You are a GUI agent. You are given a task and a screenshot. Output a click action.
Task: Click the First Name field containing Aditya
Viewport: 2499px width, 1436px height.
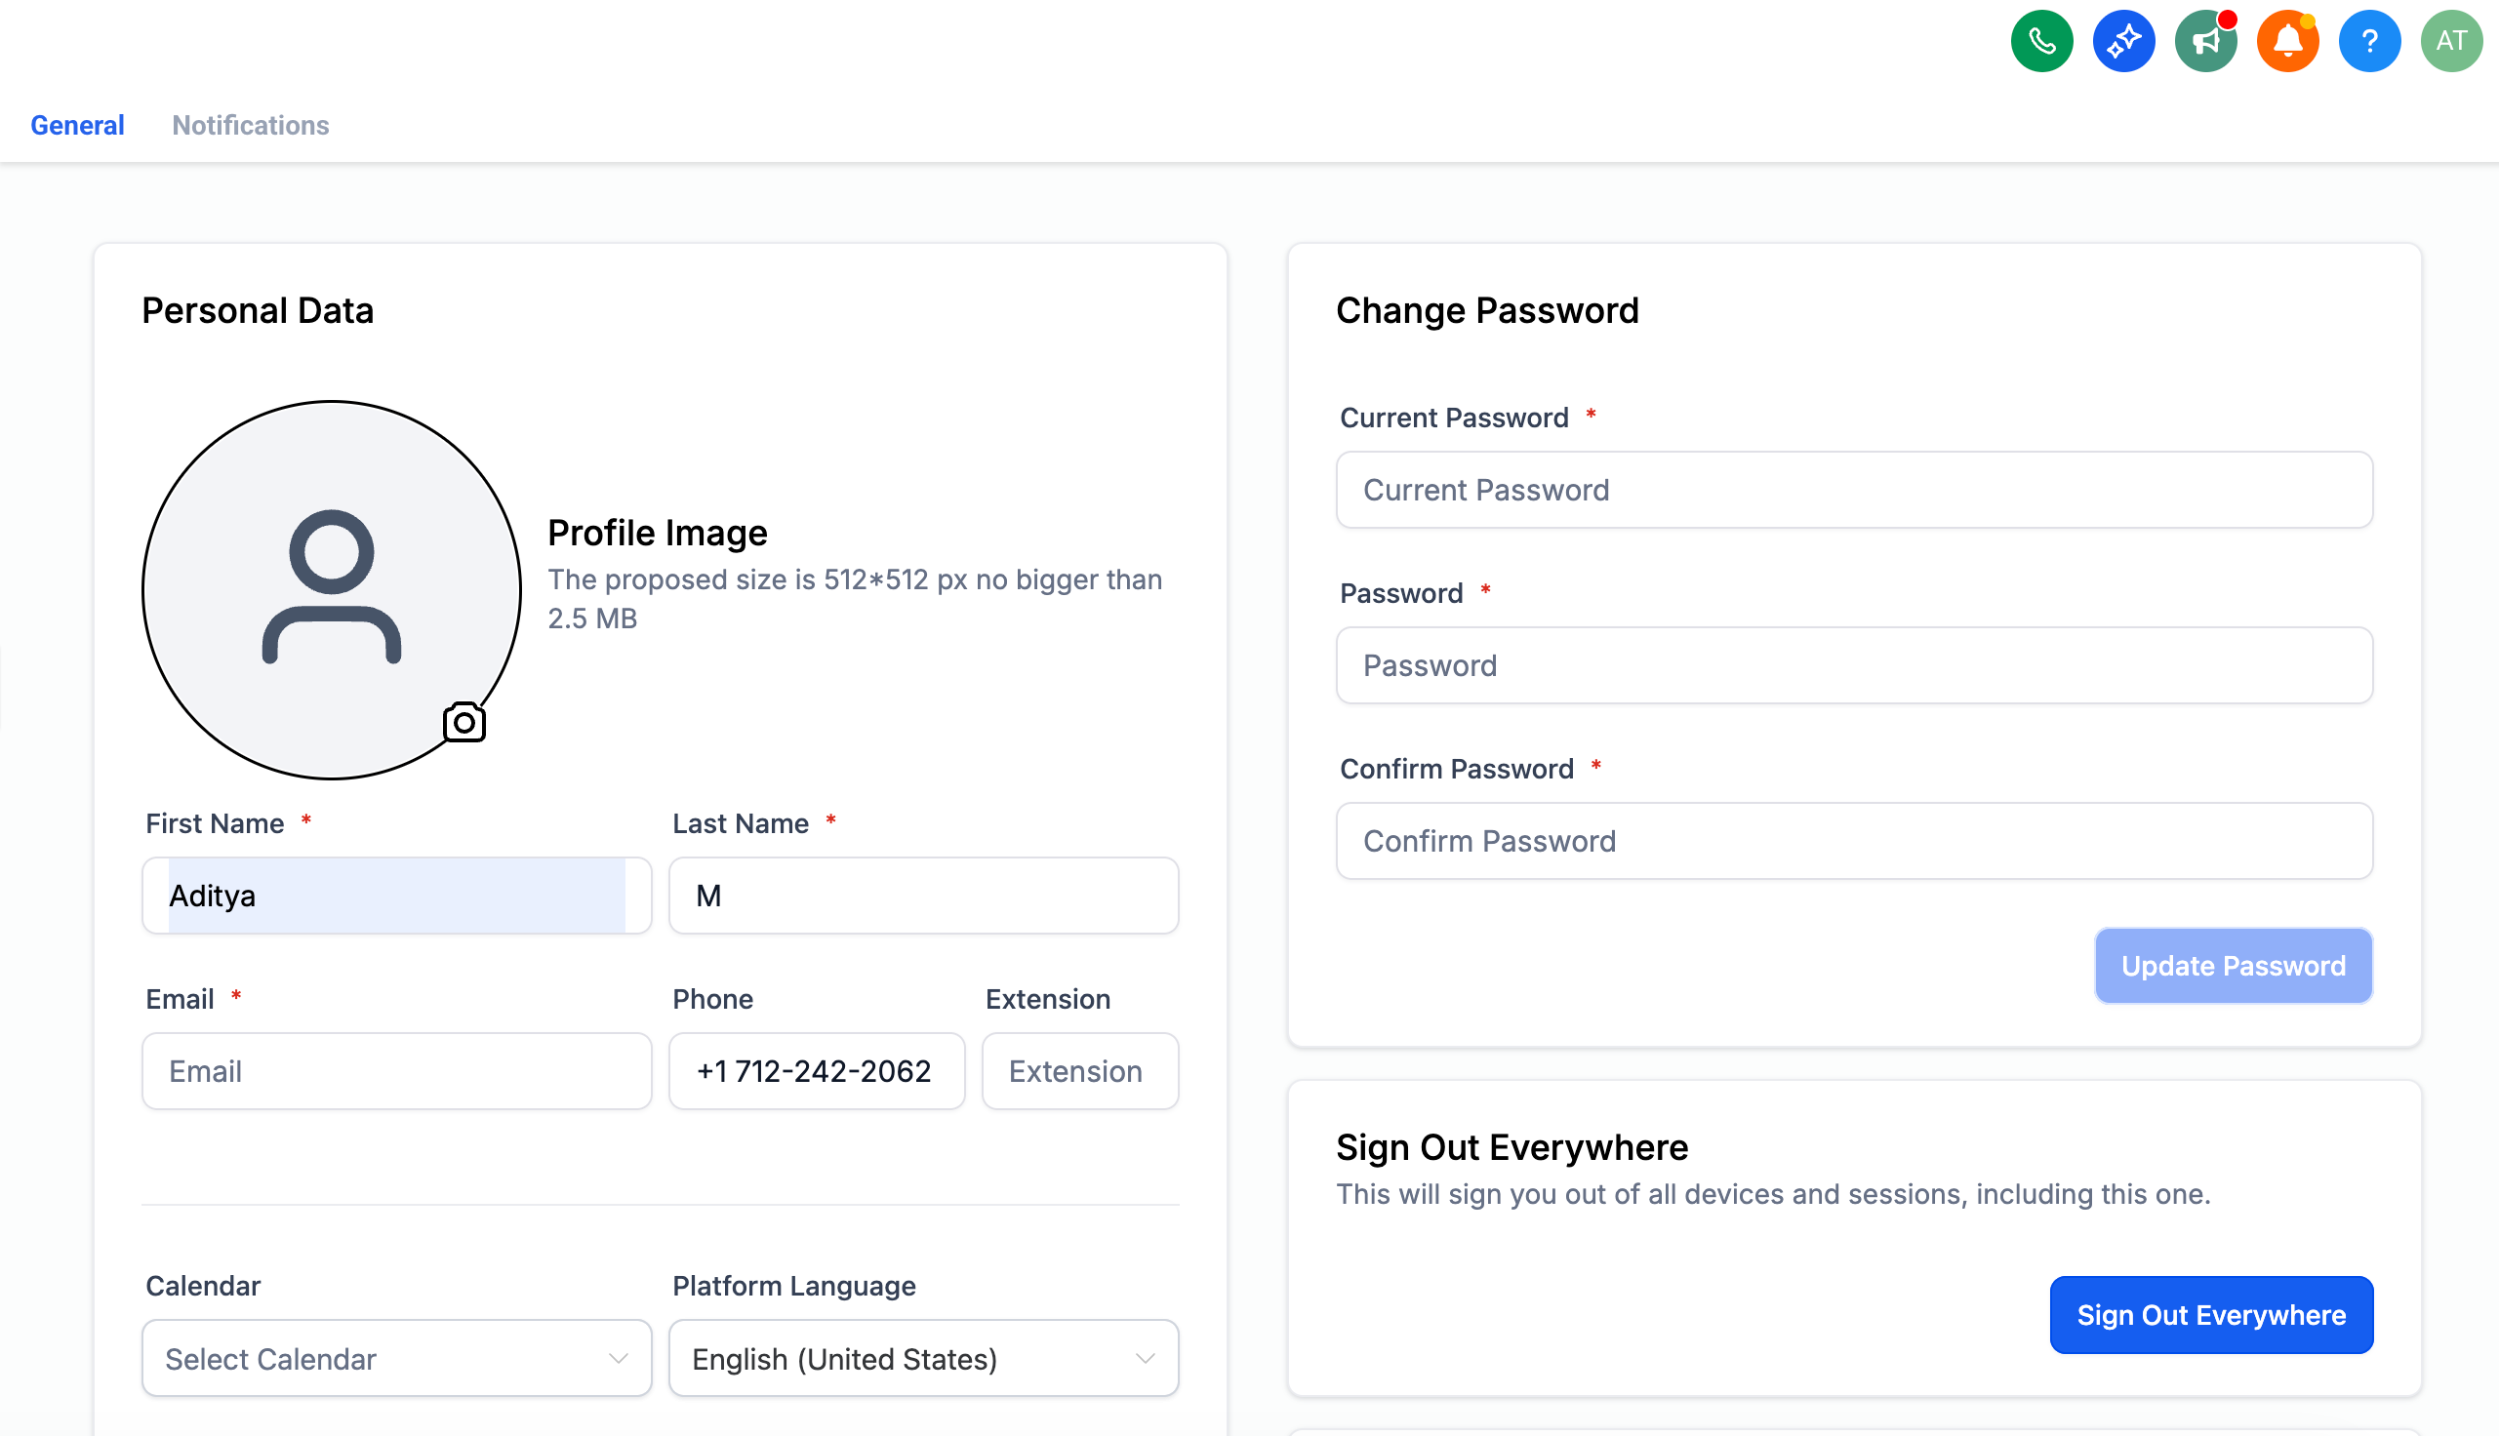[396, 896]
